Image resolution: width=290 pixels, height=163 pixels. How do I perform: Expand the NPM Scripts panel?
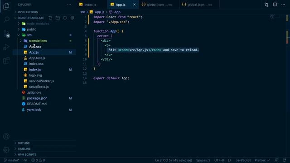point(44,154)
